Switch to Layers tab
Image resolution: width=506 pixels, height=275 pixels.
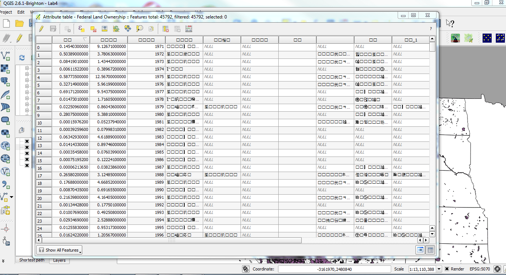(59, 260)
